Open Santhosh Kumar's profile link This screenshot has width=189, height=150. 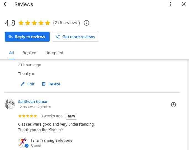coord(33,102)
